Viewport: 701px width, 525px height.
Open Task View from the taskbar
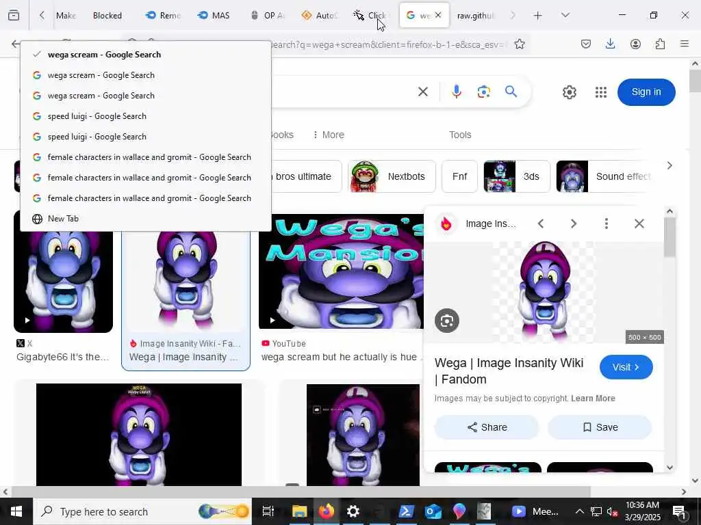(x=268, y=511)
